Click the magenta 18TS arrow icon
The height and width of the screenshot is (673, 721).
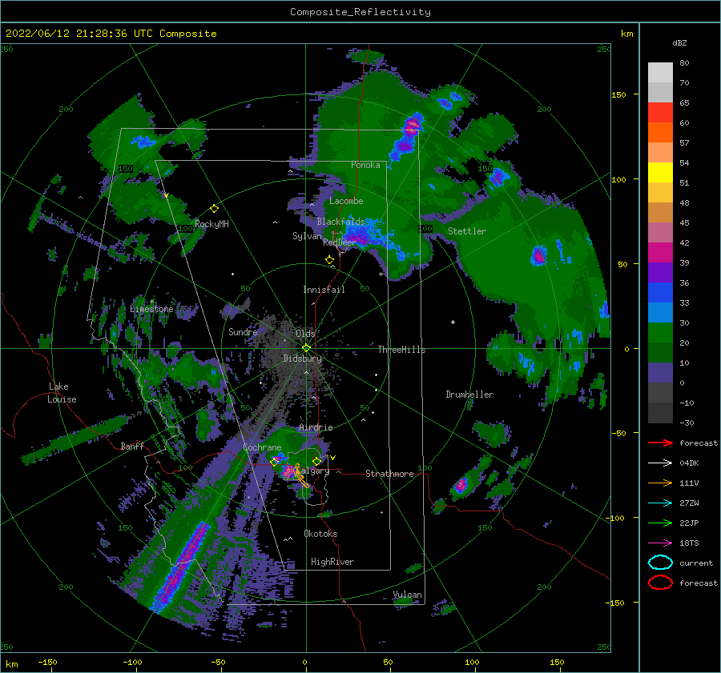pyautogui.click(x=660, y=543)
